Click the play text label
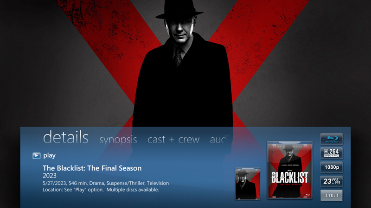Viewport: 371px width, 208px height. (x=50, y=156)
